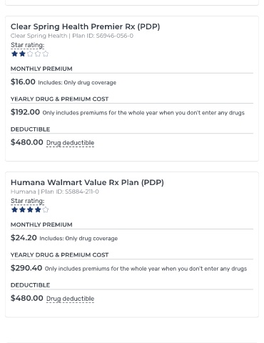This screenshot has height=343, width=264.
Task: Open Star rating tooltip for Humana Walmart plan
Action: 28,201
